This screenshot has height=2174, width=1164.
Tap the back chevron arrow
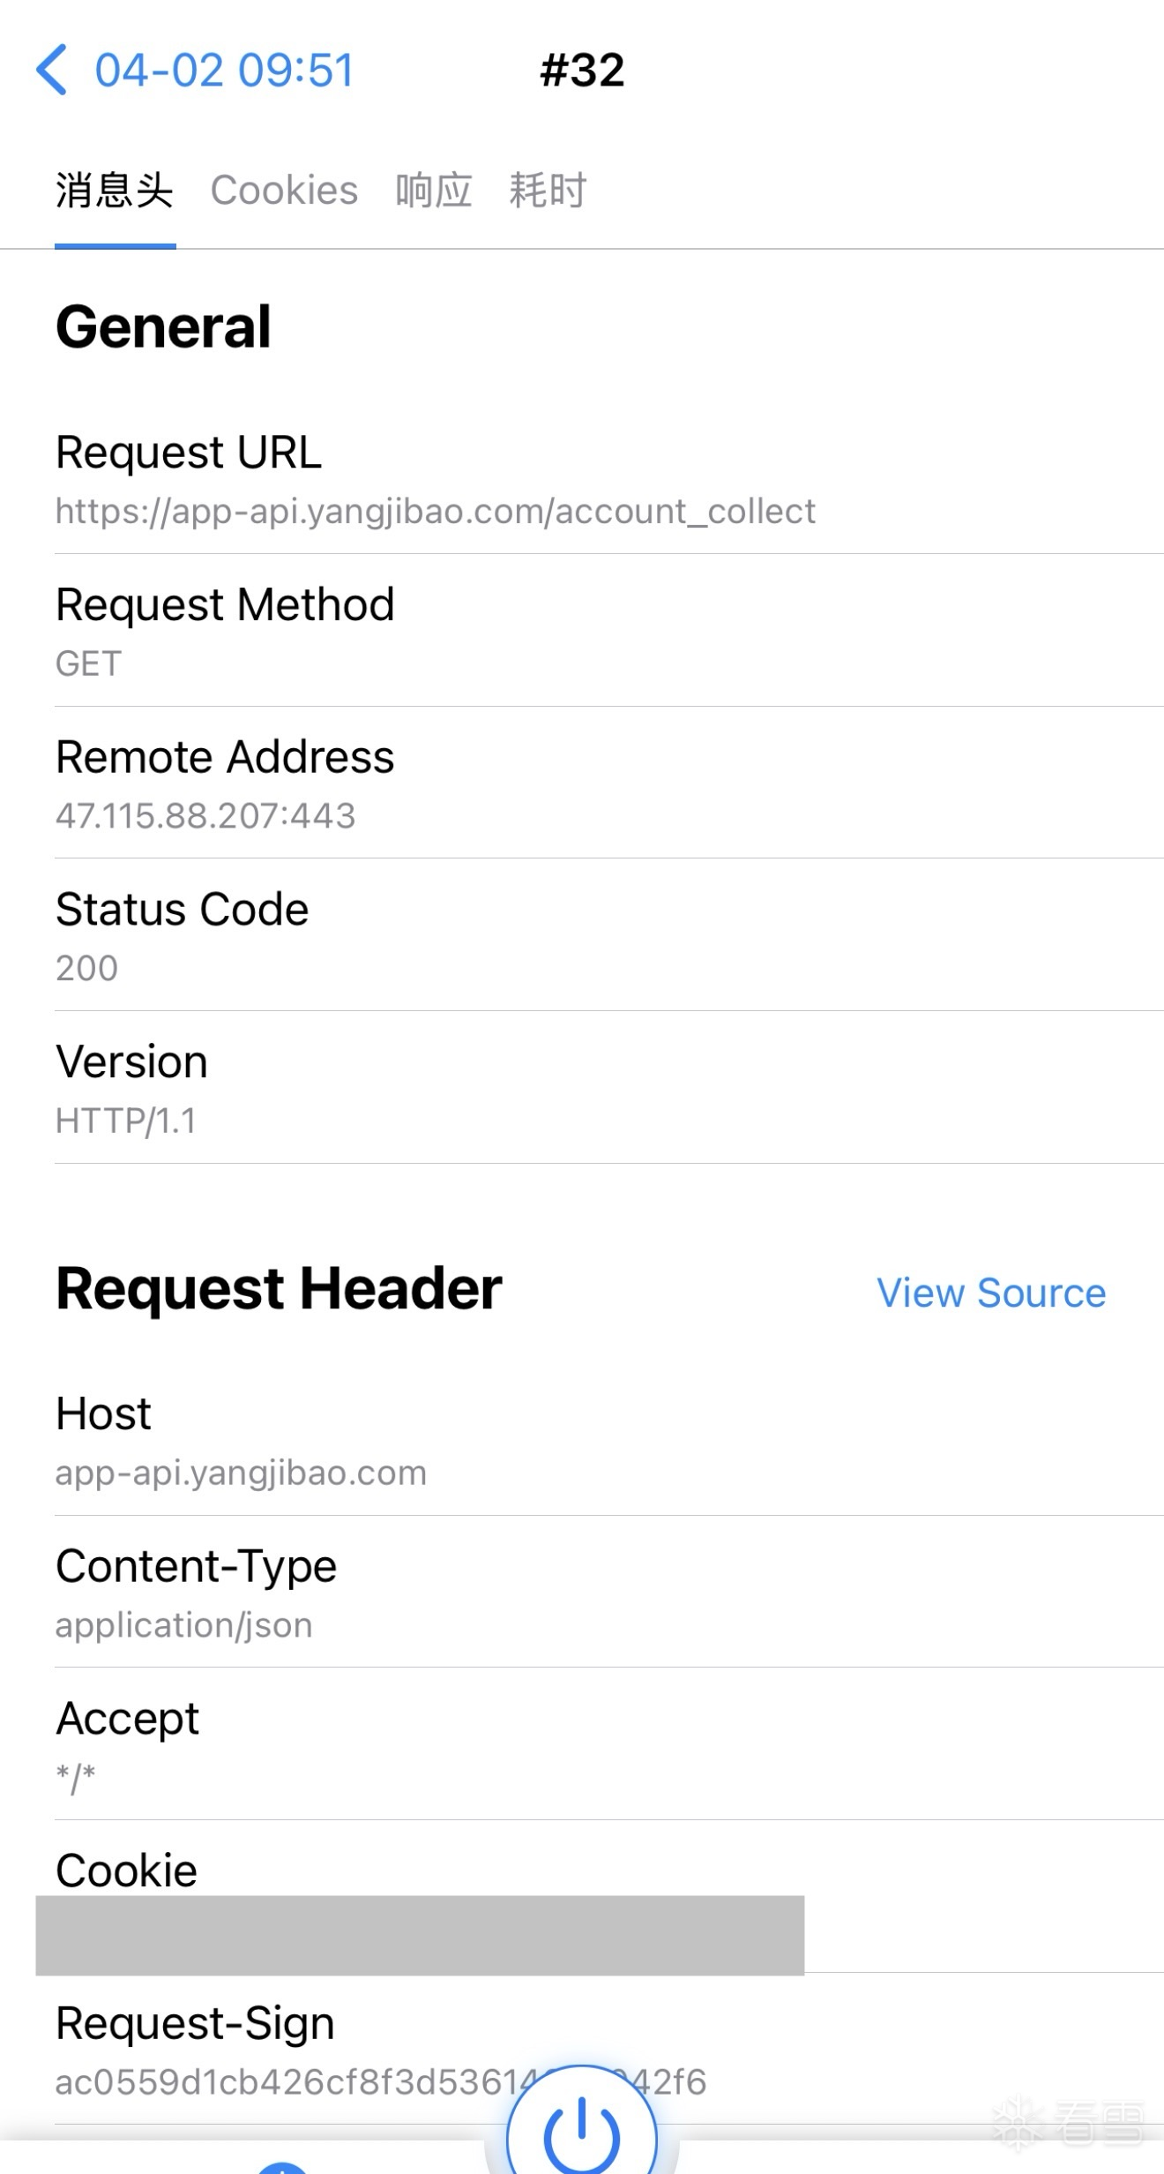[51, 70]
